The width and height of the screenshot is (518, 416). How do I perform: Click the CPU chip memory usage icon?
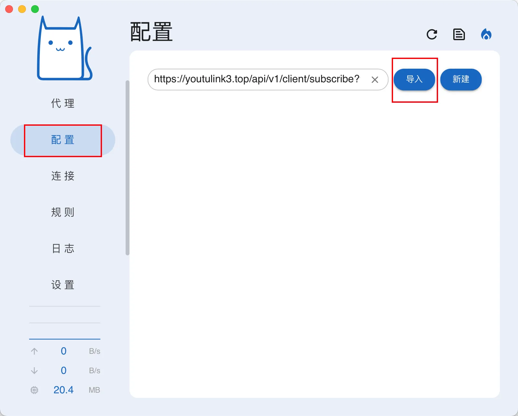[x=35, y=390]
